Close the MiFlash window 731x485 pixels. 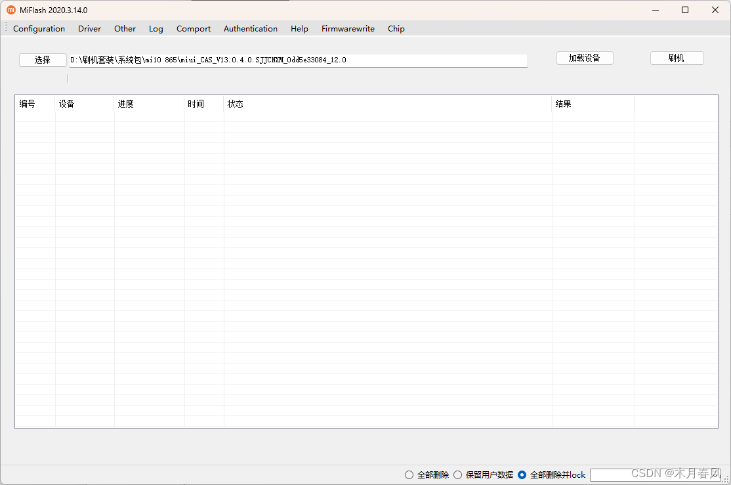click(715, 10)
